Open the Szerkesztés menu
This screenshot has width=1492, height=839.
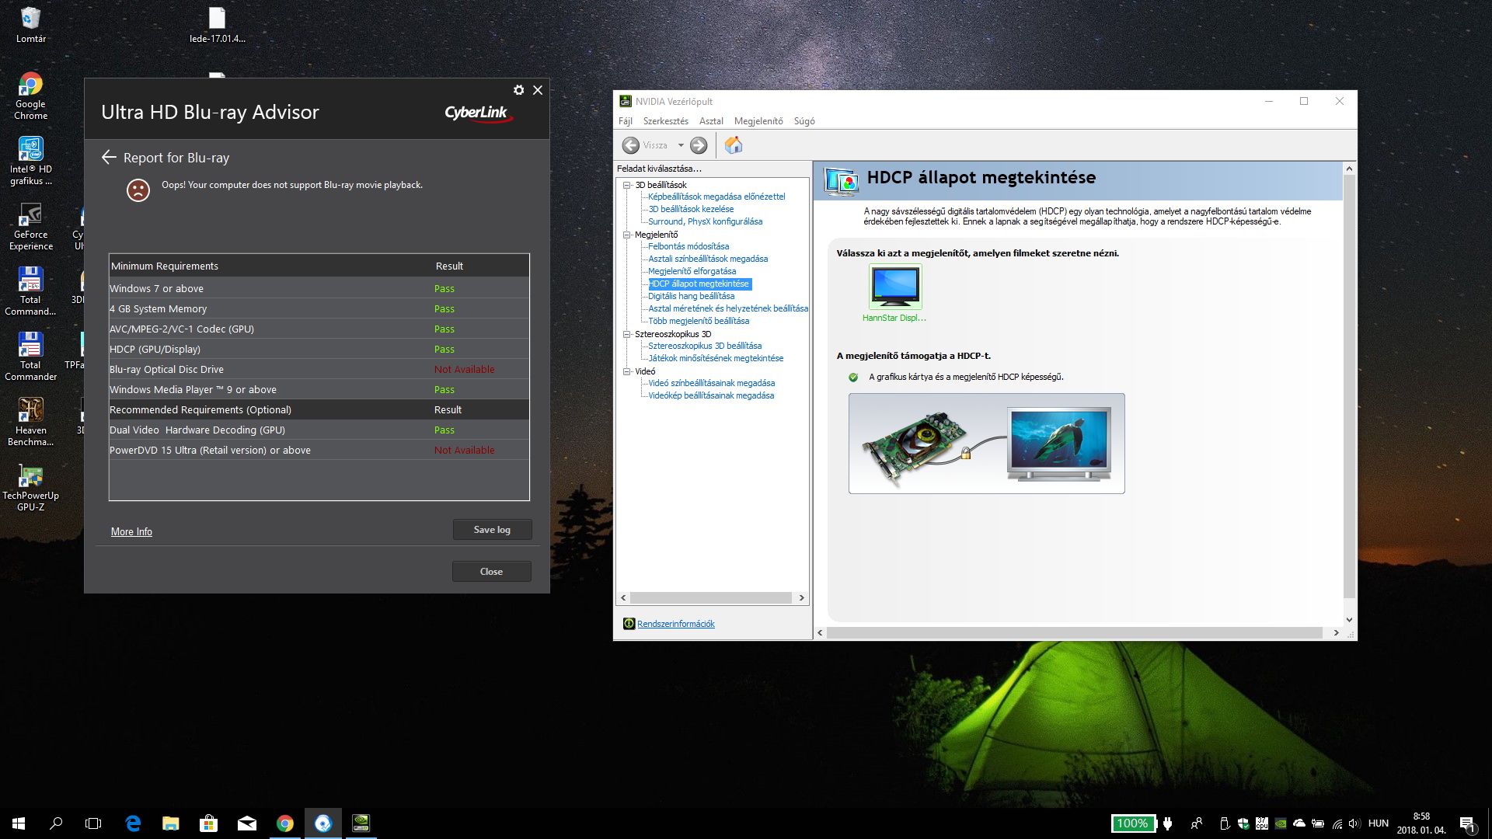(x=665, y=121)
